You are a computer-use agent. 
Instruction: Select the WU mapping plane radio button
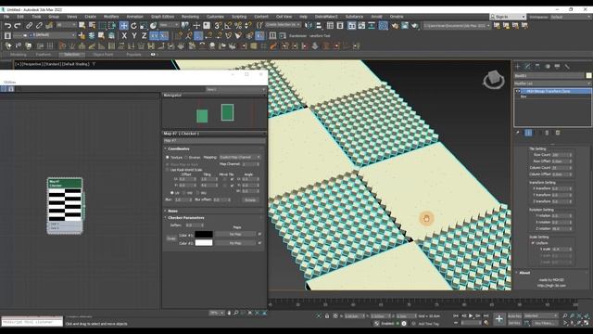(x=197, y=193)
